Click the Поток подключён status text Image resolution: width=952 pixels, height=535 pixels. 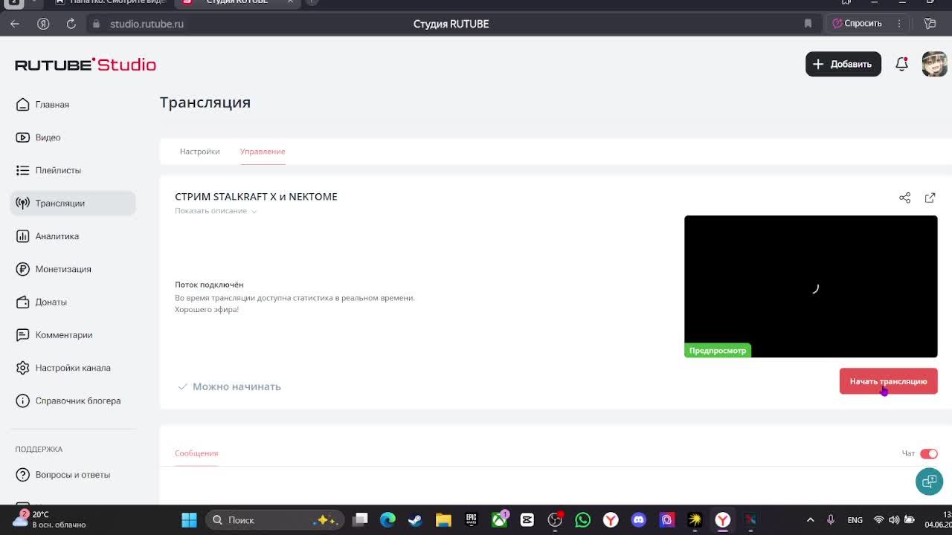click(209, 285)
